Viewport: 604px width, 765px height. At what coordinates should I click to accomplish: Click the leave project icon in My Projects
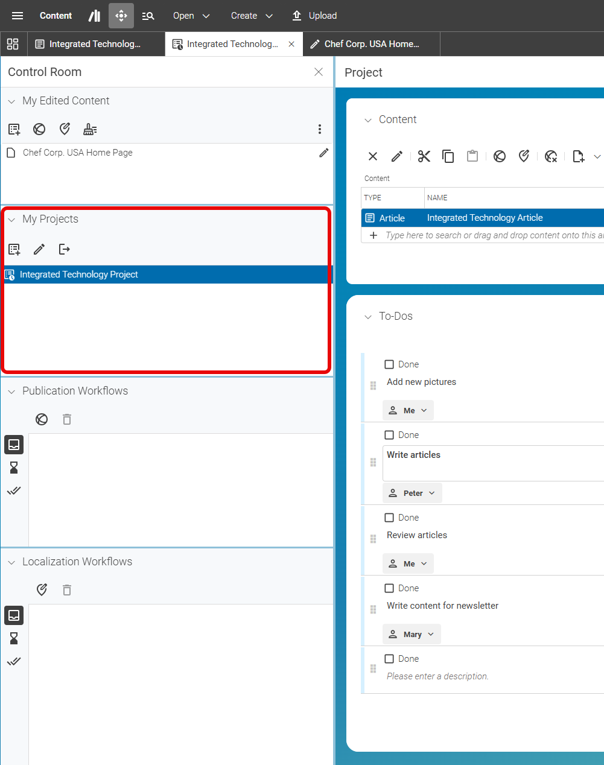65,249
